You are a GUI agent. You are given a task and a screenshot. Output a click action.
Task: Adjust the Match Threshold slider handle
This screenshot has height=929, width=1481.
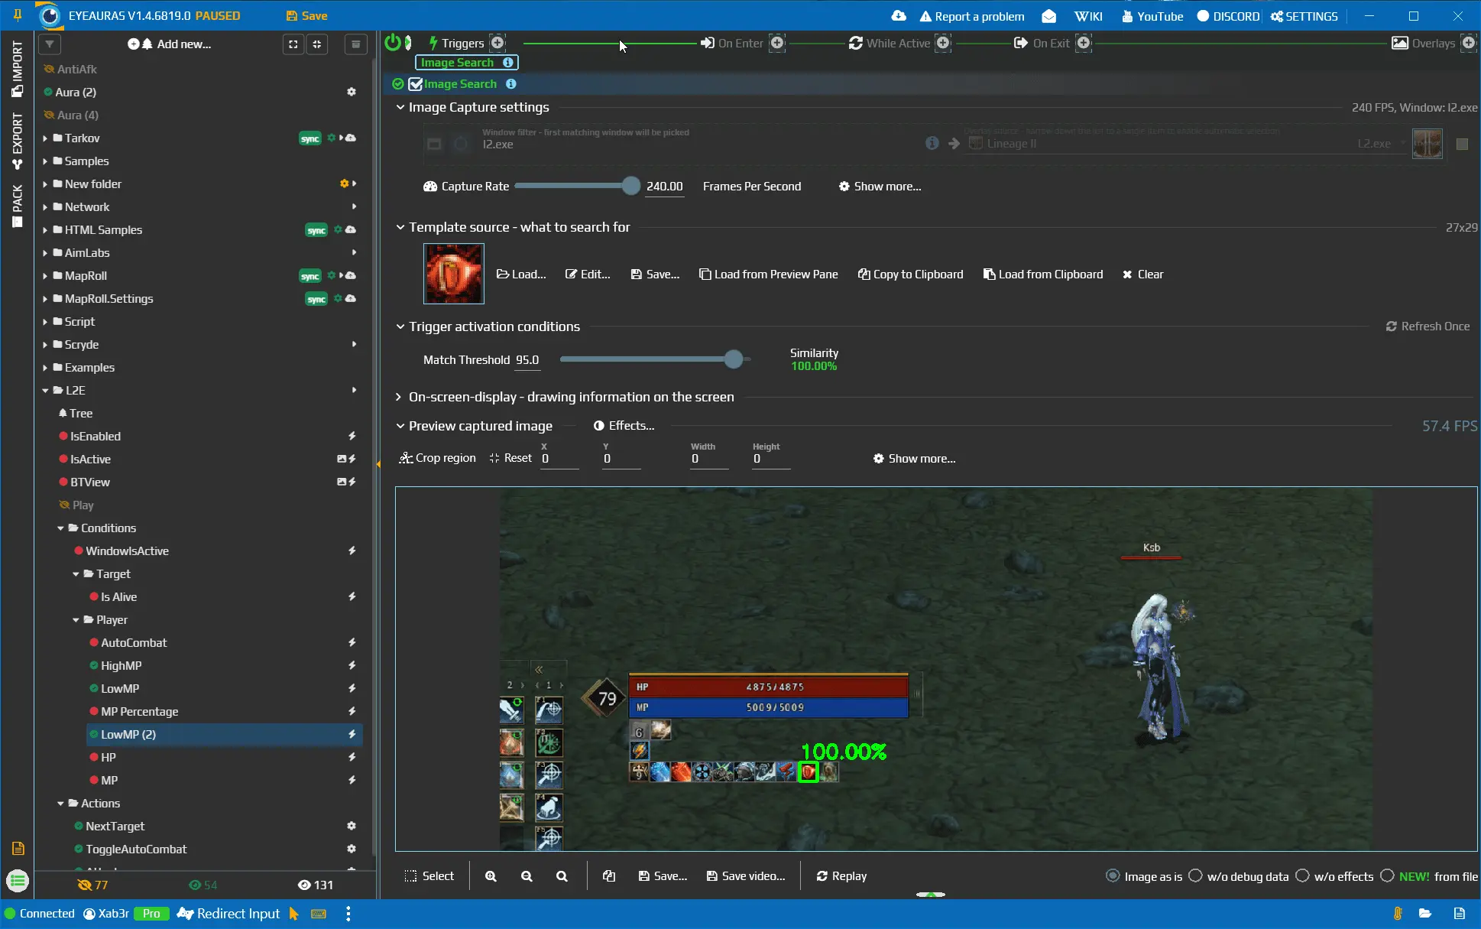734,359
